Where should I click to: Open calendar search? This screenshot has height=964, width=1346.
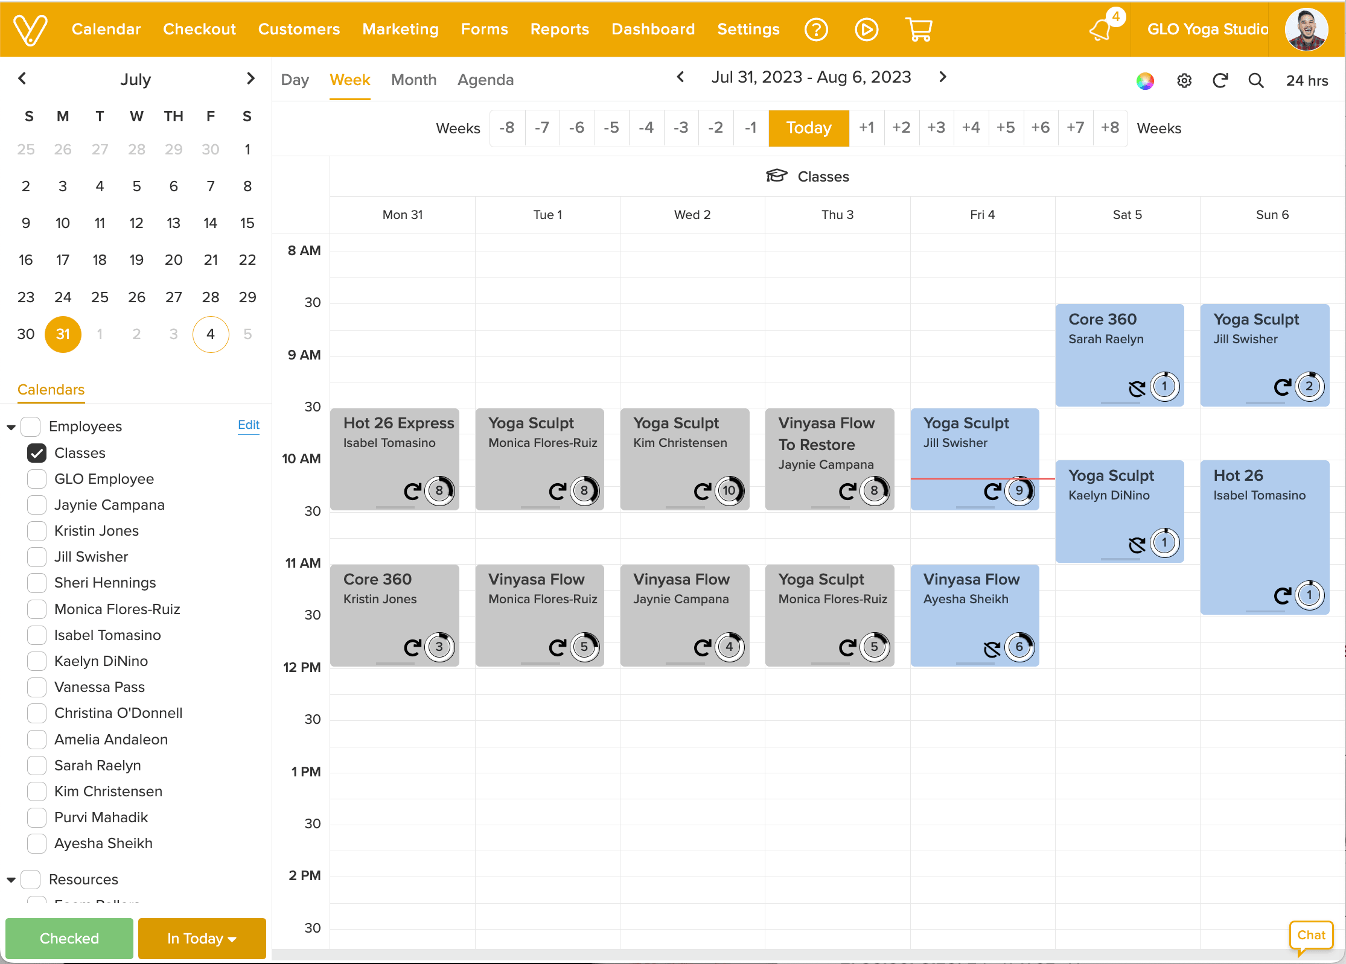pos(1255,80)
